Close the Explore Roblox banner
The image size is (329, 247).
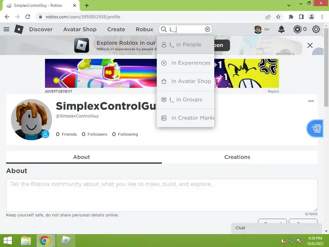[x=310, y=45]
